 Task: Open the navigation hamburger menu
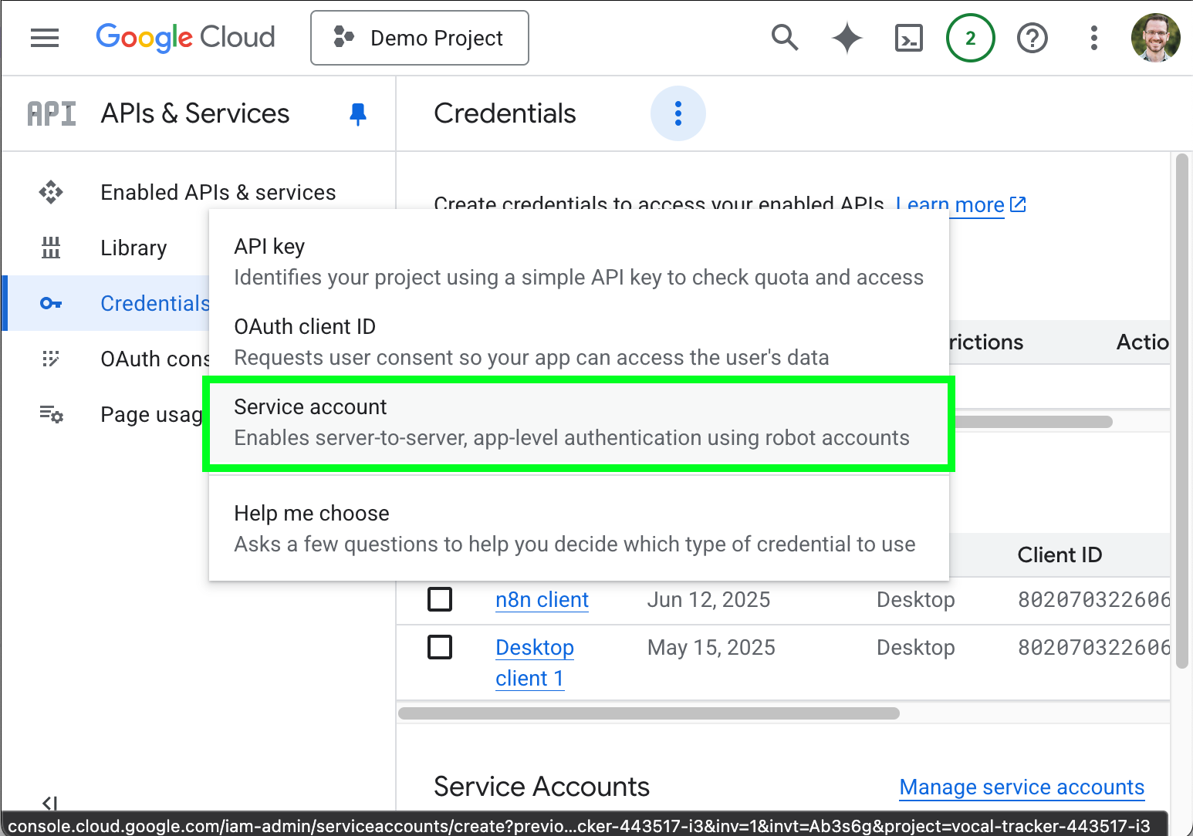point(44,37)
